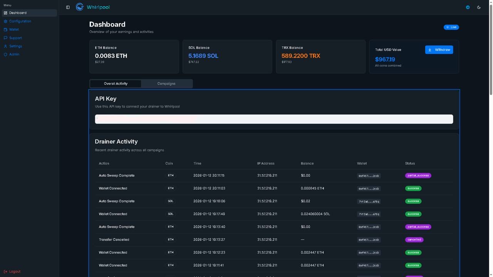Collapse the sidebar using the panel toggle
This screenshot has width=493, height=277.
coord(68,7)
